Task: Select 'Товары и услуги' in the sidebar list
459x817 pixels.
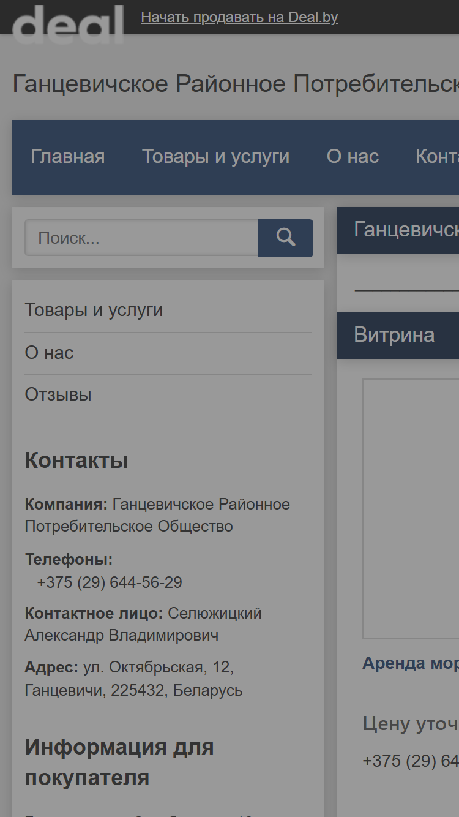Action: point(94,310)
